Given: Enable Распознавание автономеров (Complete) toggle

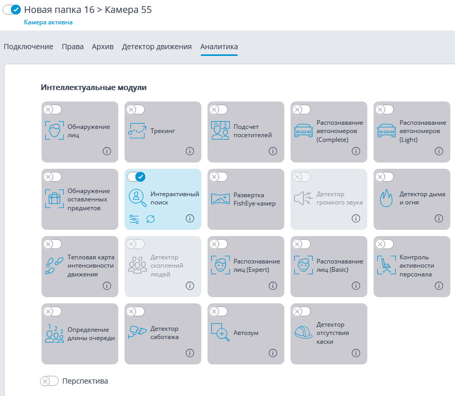Looking at the screenshot, I should tap(301, 109).
